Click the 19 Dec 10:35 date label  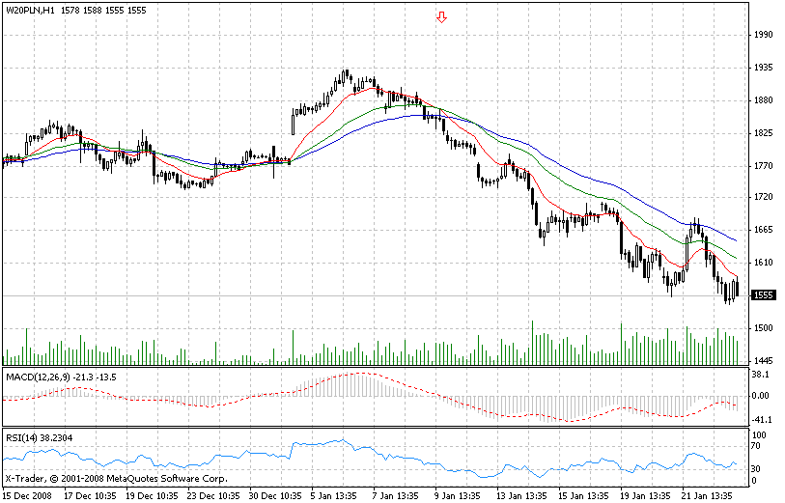[152, 496]
